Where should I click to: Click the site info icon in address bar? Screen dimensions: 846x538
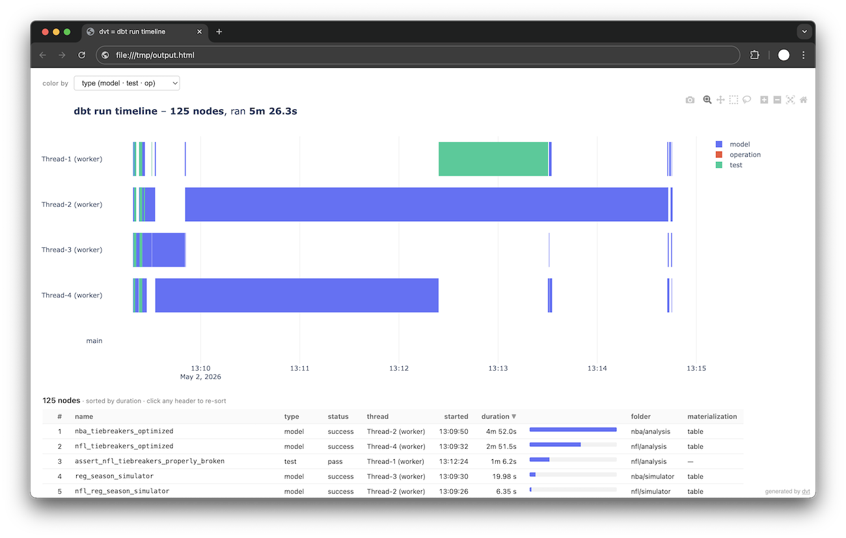pyautogui.click(x=105, y=55)
